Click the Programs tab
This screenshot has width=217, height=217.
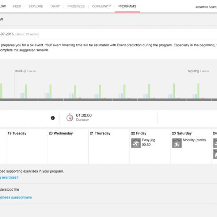click(127, 7)
